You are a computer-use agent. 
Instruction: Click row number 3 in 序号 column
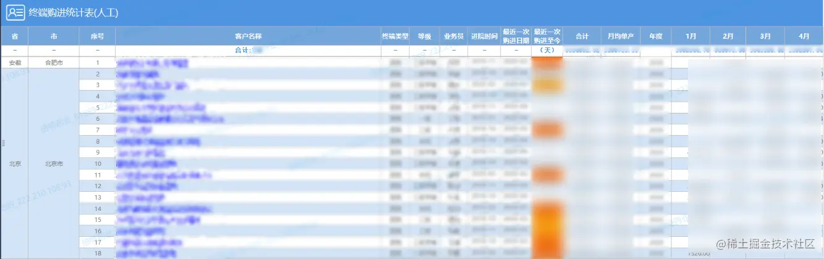pos(98,85)
